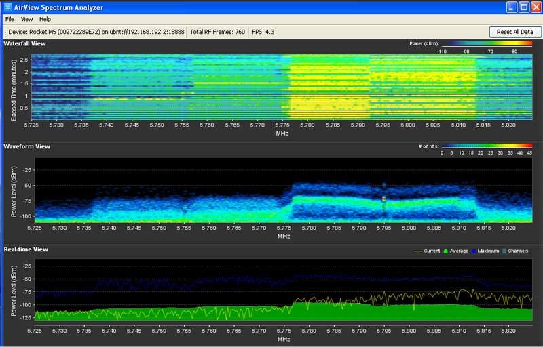Screen dimensions: 543x347
Task: Open the Help menu
Action: point(45,20)
